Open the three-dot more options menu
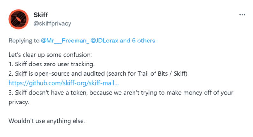Image resolution: width=253 pixels, height=137 pixels. [242, 15]
